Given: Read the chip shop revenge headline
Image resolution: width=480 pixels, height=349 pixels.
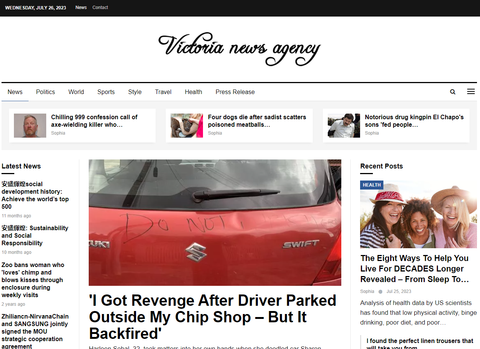Looking at the screenshot, I should [212, 317].
